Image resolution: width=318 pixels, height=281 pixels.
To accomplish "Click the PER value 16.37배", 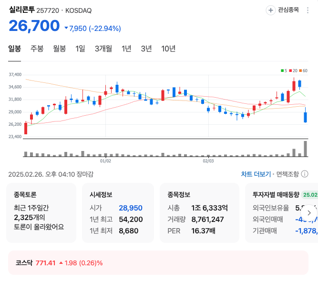I will click(203, 231).
